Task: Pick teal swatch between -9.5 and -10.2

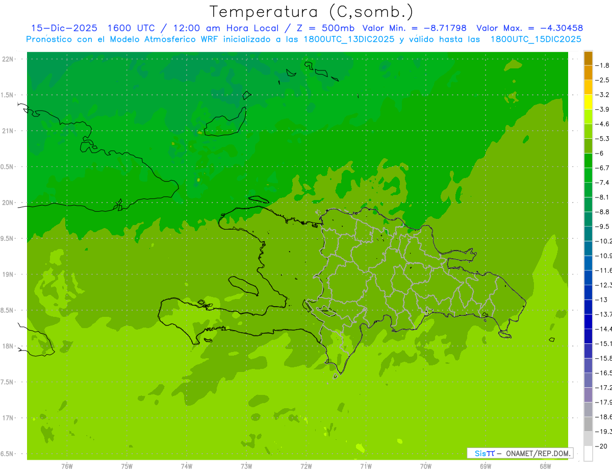Action: (588, 234)
